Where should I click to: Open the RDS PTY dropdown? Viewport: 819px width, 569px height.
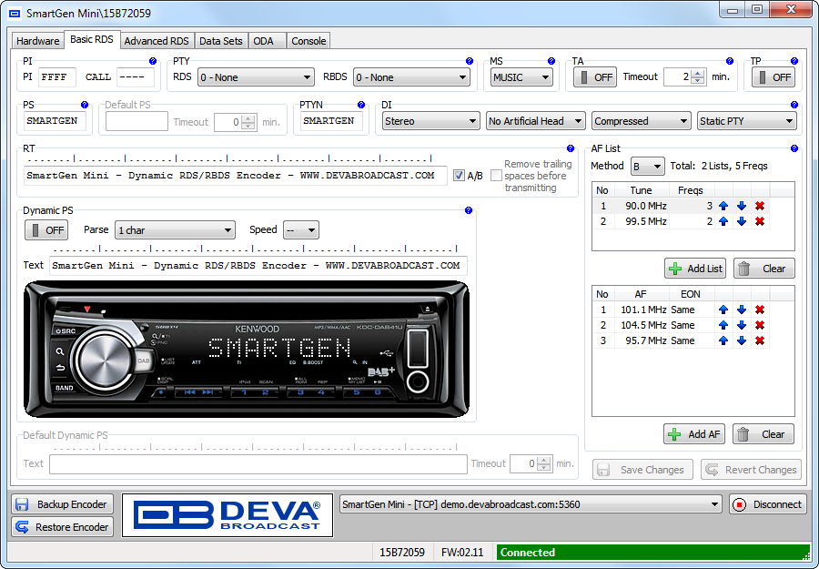pyautogui.click(x=255, y=77)
